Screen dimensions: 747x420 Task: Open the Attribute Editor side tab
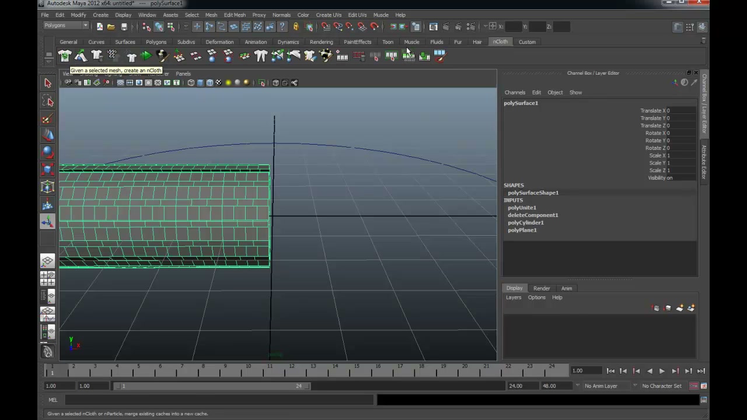pos(704,162)
